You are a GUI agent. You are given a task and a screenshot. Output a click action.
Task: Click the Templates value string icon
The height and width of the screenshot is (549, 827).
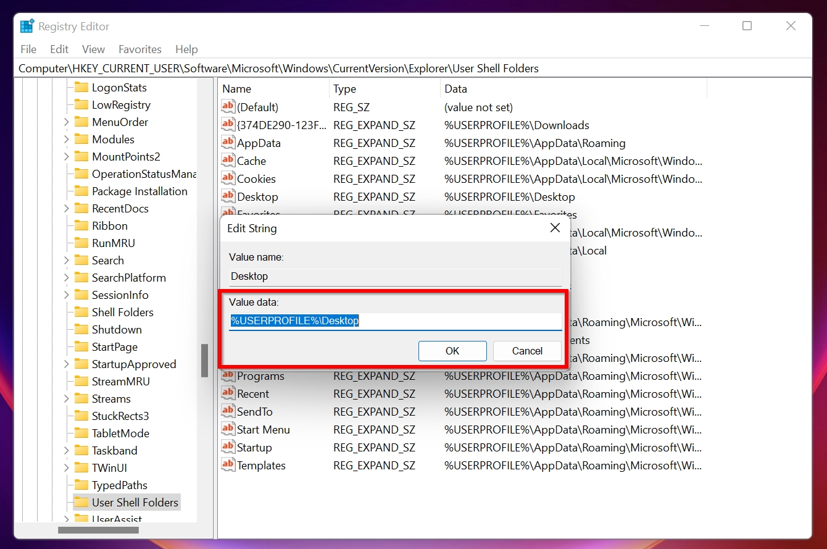(x=228, y=465)
